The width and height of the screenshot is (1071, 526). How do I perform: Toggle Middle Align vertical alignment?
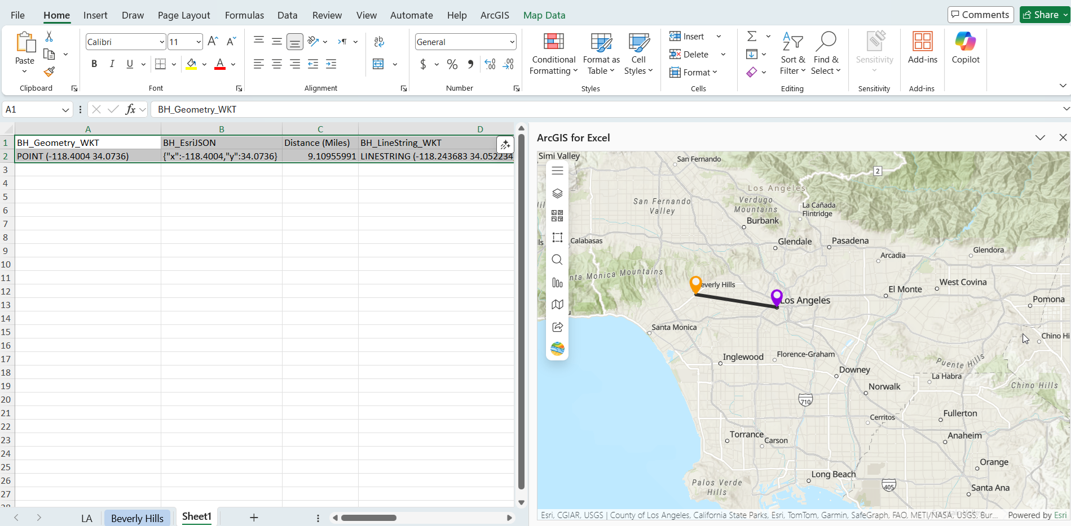point(276,41)
